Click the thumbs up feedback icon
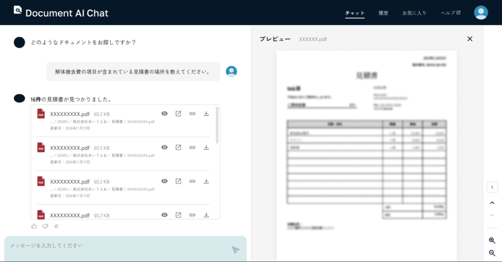 tap(34, 226)
